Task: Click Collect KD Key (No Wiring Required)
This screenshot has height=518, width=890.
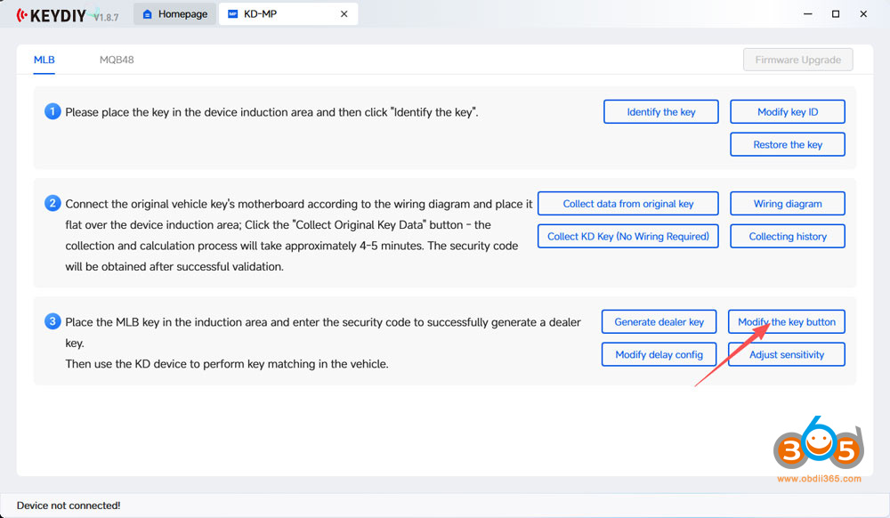Action: coord(627,237)
